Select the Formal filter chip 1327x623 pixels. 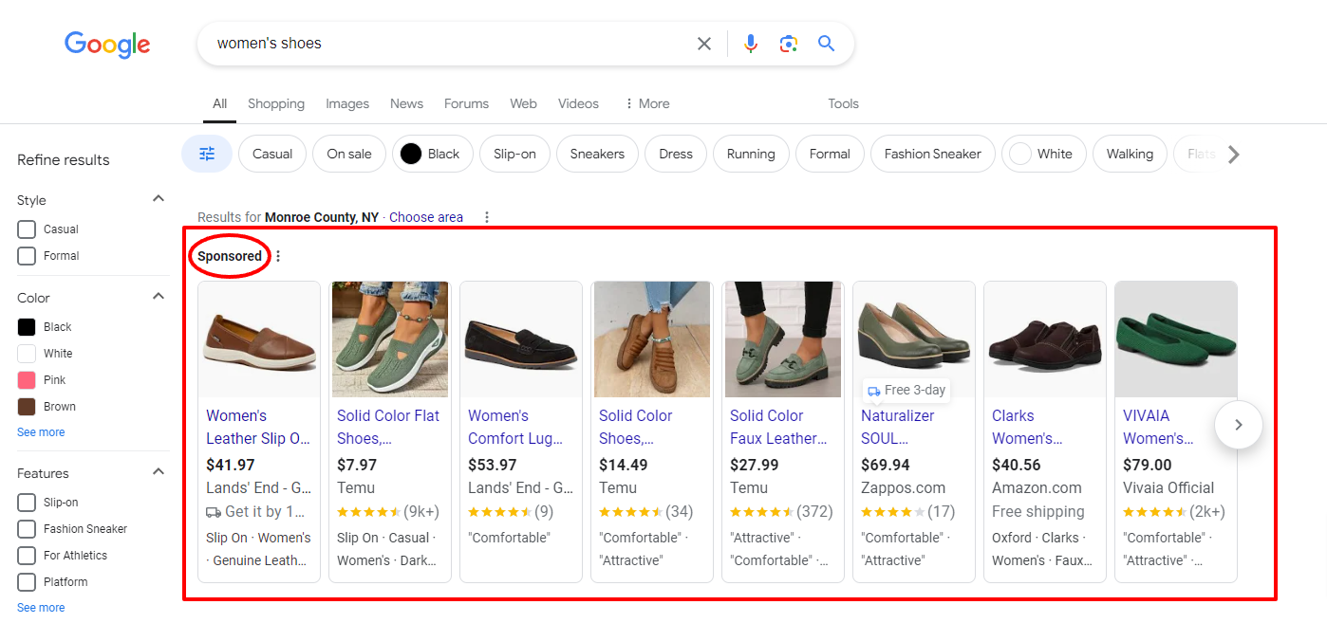[x=830, y=154]
